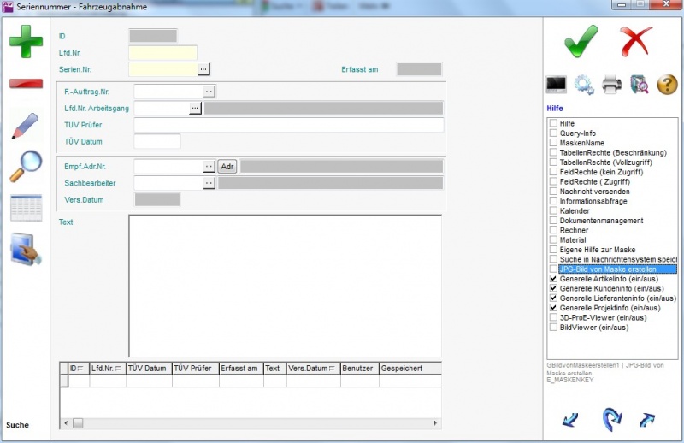Viewport: 684px width, 443px height.
Task: Check the BildViewer (ein/aus) option
Action: [x=553, y=327]
